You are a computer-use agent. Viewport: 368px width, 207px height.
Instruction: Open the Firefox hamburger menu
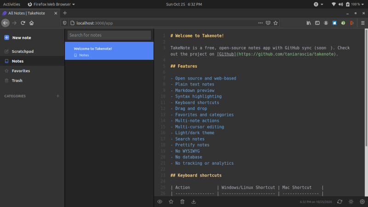tap(362, 23)
